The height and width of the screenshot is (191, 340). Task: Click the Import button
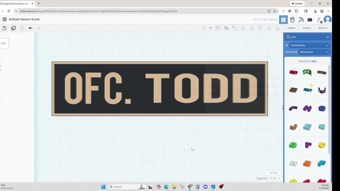click(x=291, y=28)
